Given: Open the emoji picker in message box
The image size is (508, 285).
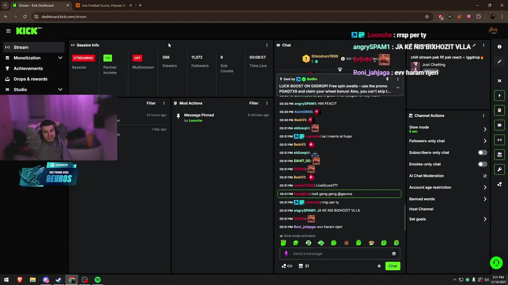Looking at the screenshot, I should (394, 254).
